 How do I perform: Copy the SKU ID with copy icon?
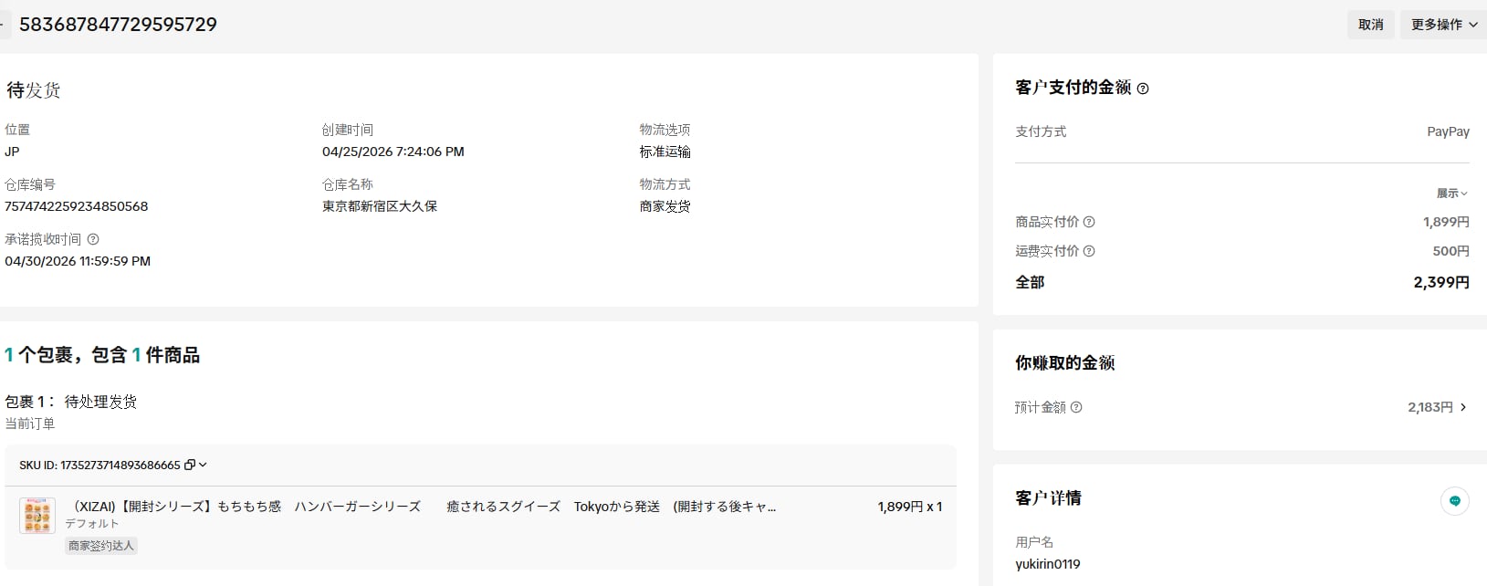pos(190,465)
